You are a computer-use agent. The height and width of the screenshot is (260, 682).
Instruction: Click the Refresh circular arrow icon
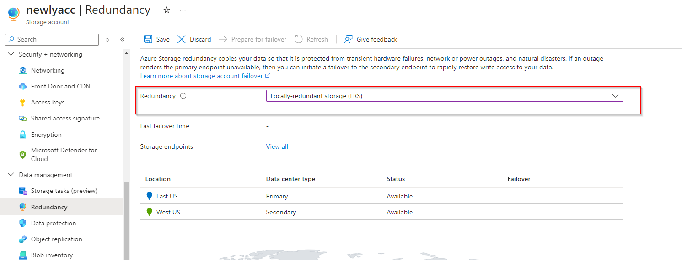(x=299, y=39)
